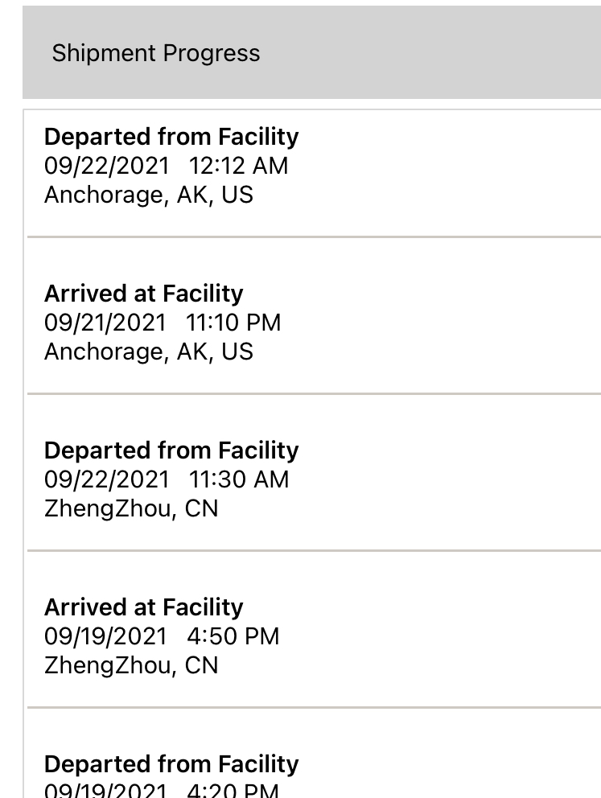
Task: Click the partially visible 4:20 PM time
Action: point(233,790)
